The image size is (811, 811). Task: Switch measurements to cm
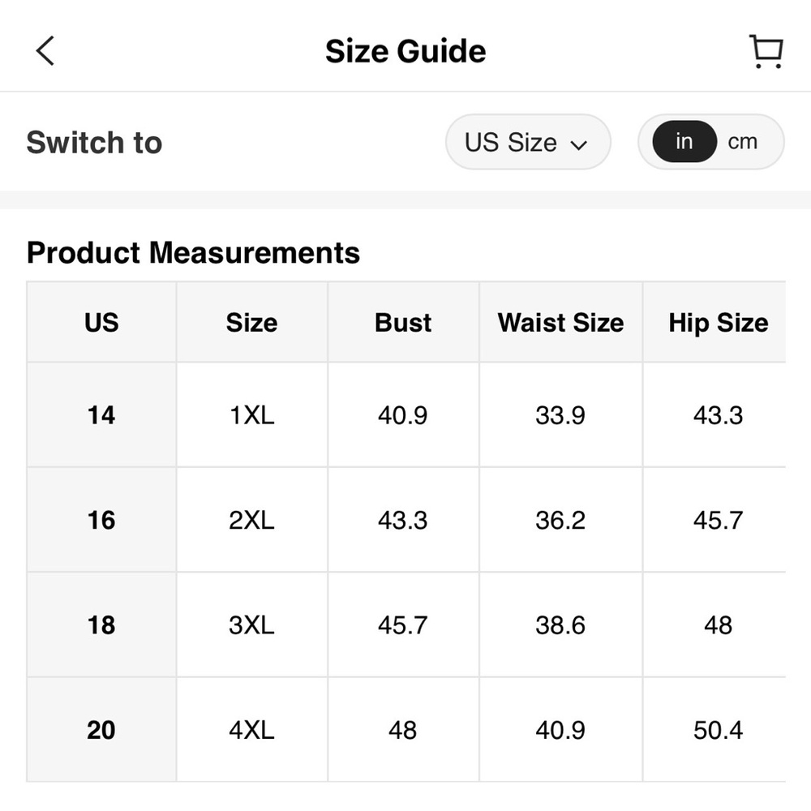pos(742,142)
